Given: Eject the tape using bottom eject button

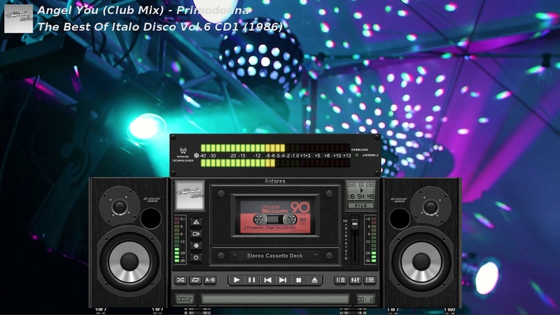Looking at the screenshot, I should click(314, 280).
